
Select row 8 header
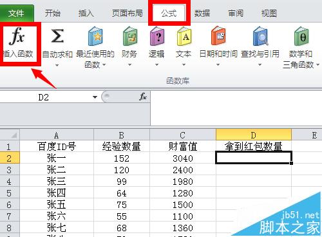pos(10,228)
